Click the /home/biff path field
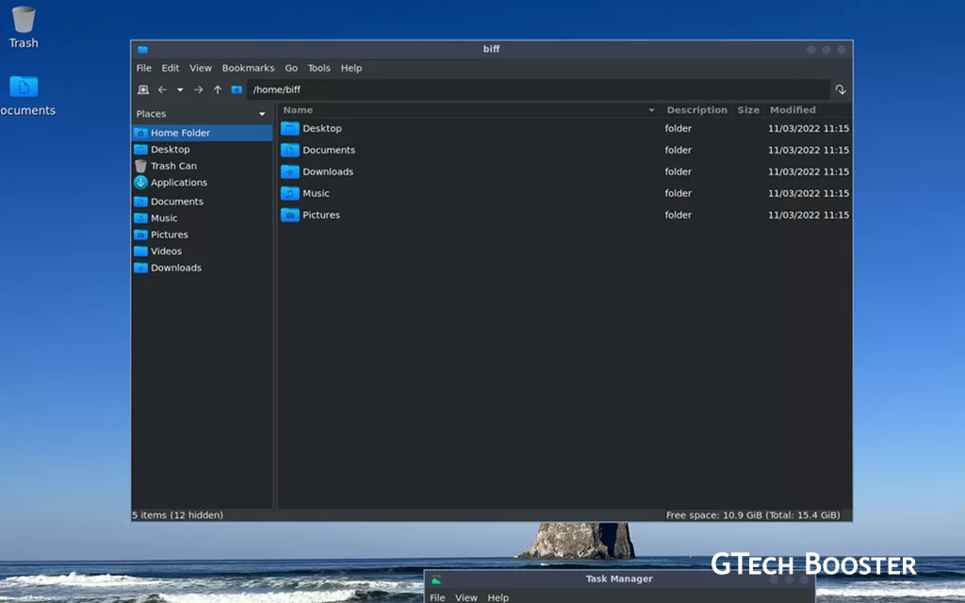The width and height of the screenshot is (965, 603). coord(537,90)
